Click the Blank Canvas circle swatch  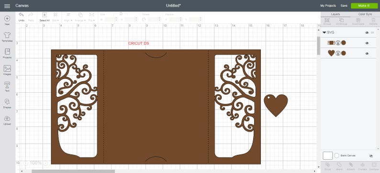[x=336, y=156]
